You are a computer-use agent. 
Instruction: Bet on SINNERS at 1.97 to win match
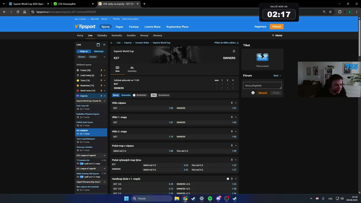pyautogui.click(x=206, y=108)
